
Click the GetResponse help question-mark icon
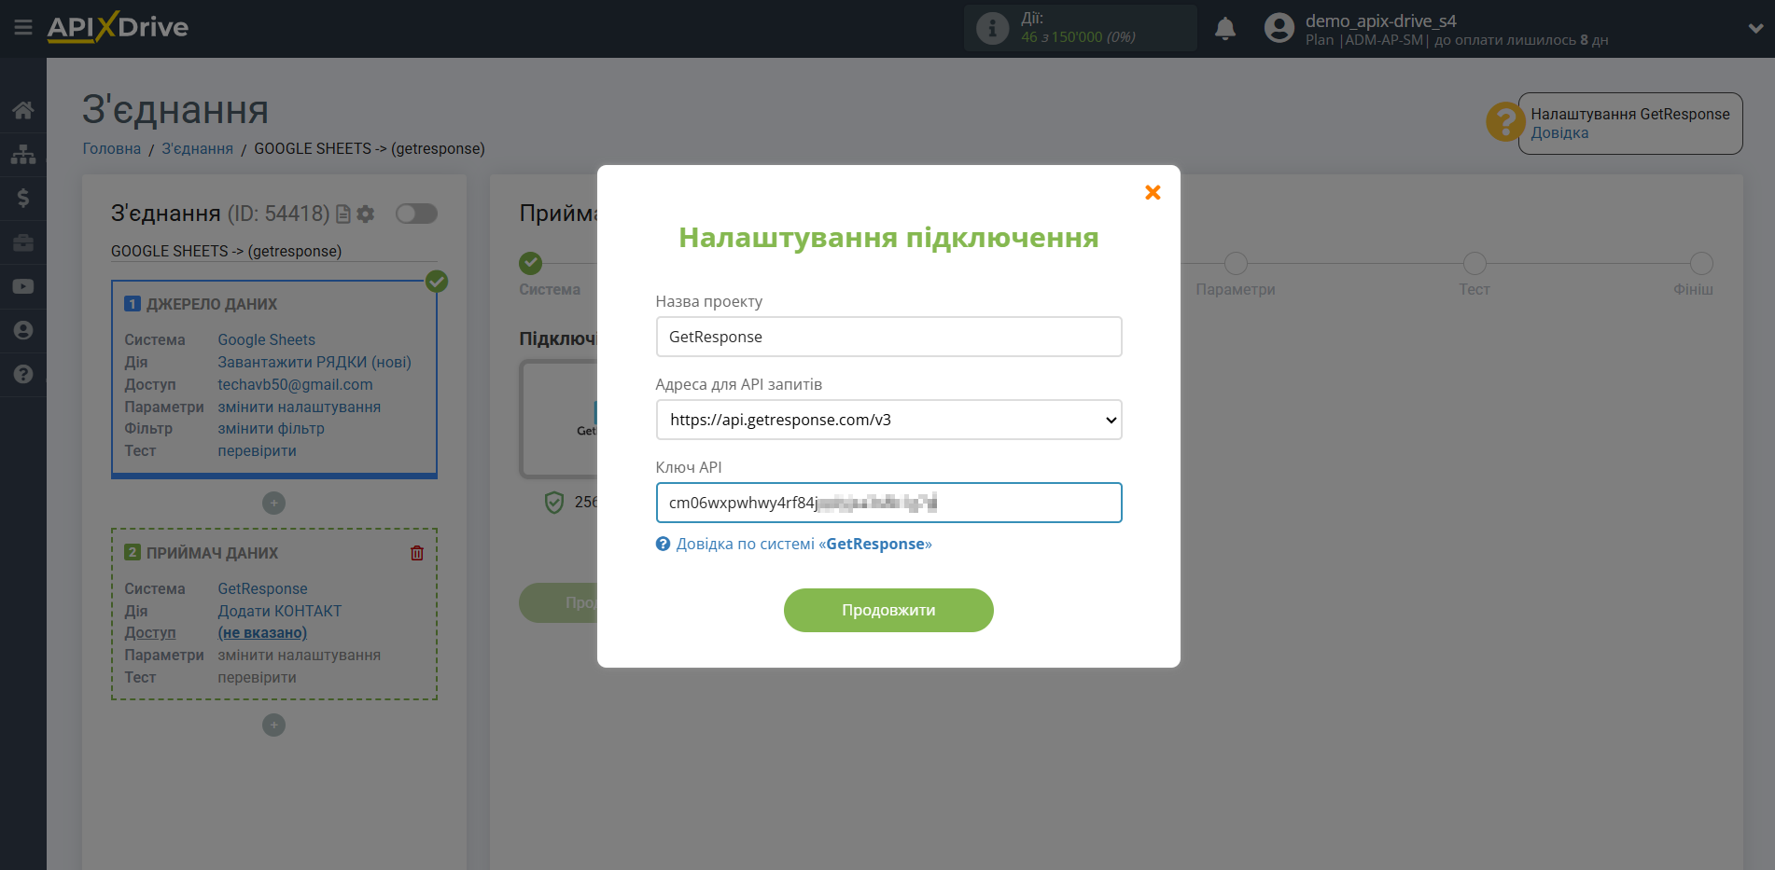pos(1505,122)
